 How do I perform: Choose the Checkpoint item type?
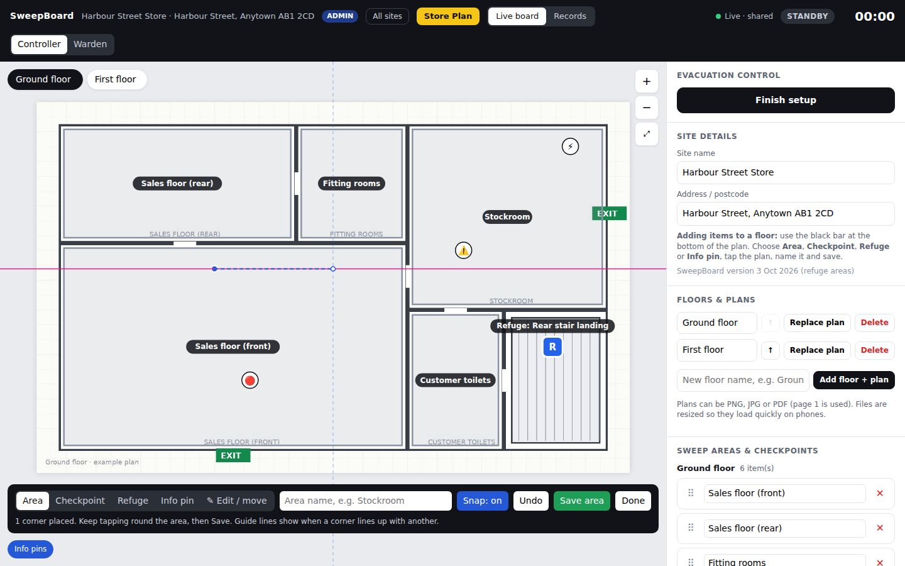click(x=80, y=501)
